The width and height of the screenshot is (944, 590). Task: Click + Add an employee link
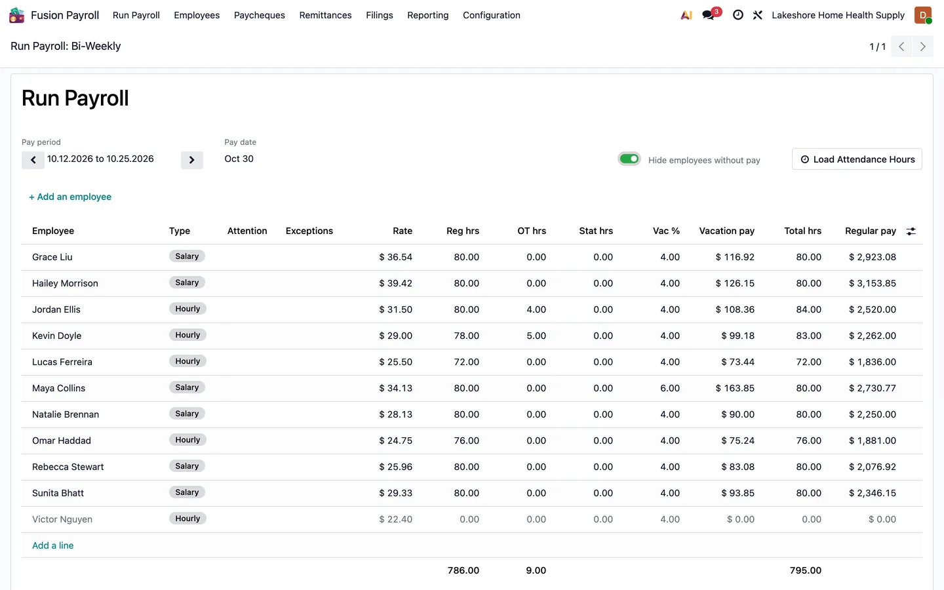(70, 197)
